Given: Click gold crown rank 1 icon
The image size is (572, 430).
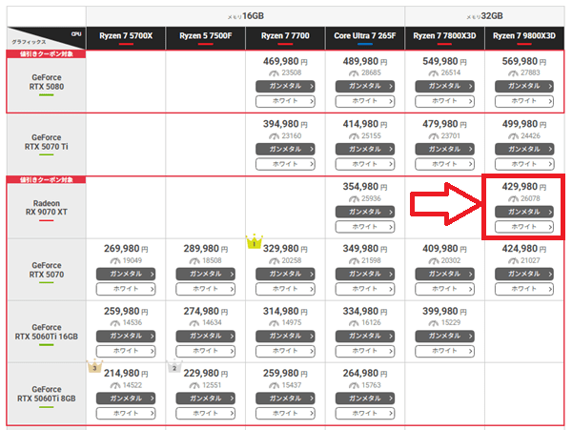Looking at the screenshot, I should [255, 241].
